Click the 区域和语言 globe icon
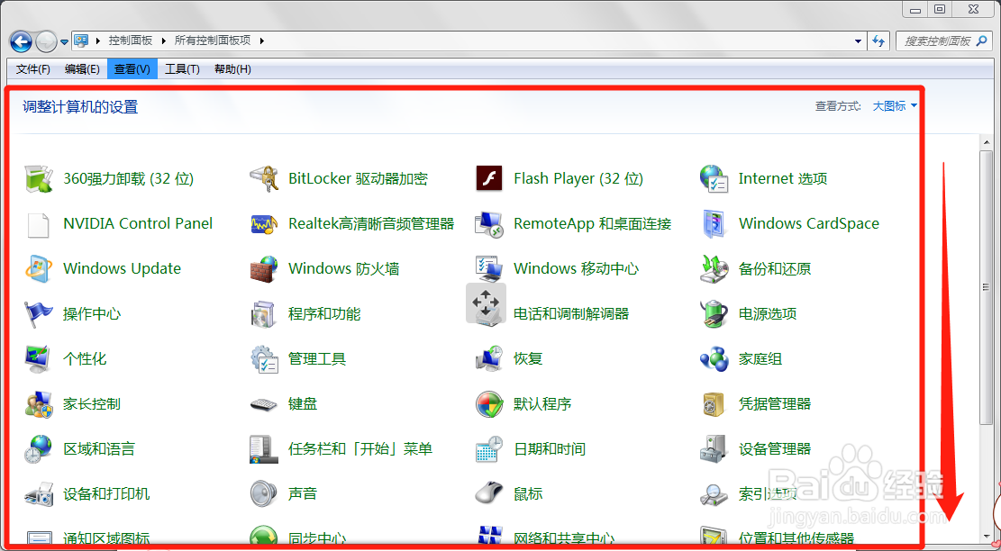This screenshot has height=551, width=1001. coord(39,449)
